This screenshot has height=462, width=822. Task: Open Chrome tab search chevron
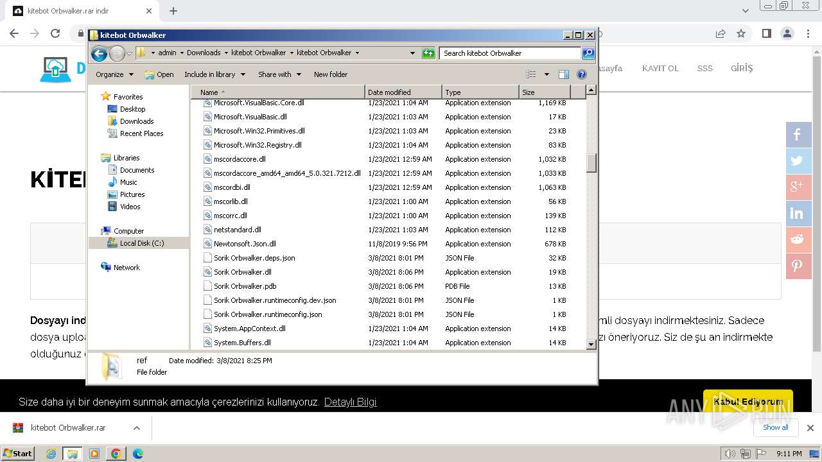745,11
